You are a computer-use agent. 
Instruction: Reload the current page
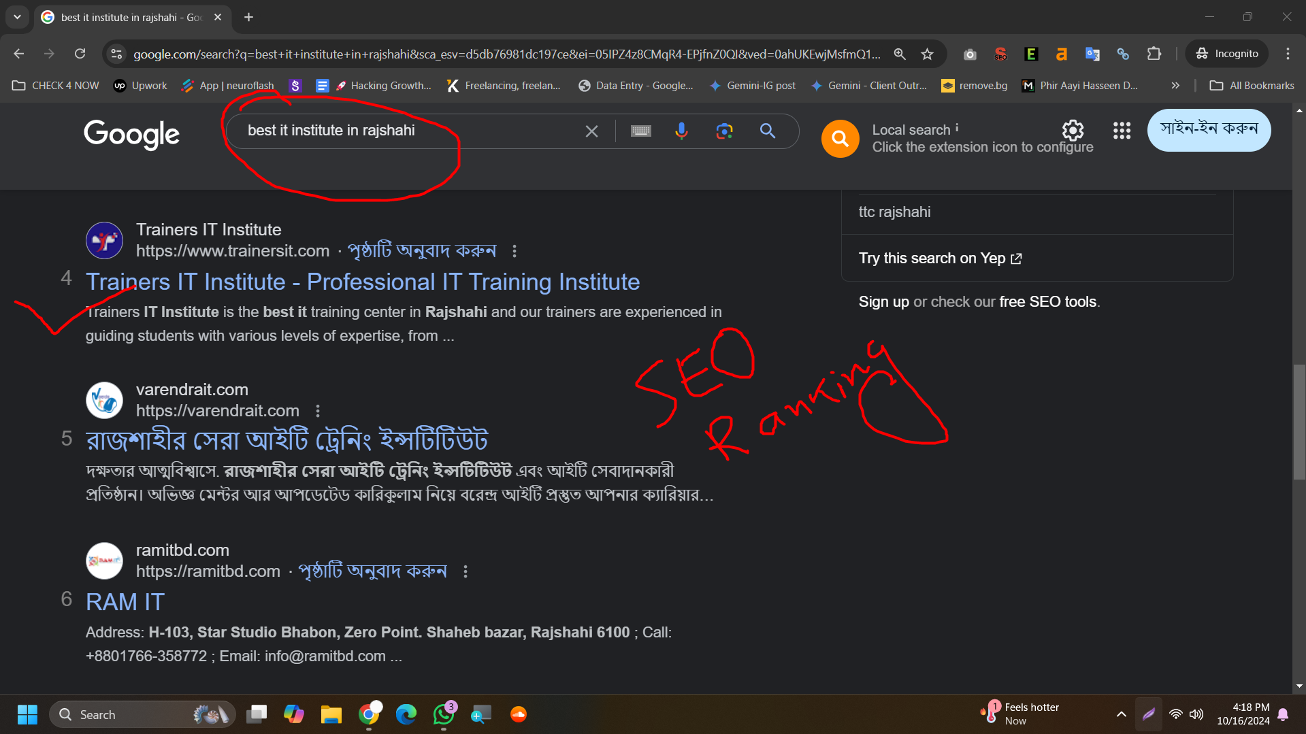(80, 54)
